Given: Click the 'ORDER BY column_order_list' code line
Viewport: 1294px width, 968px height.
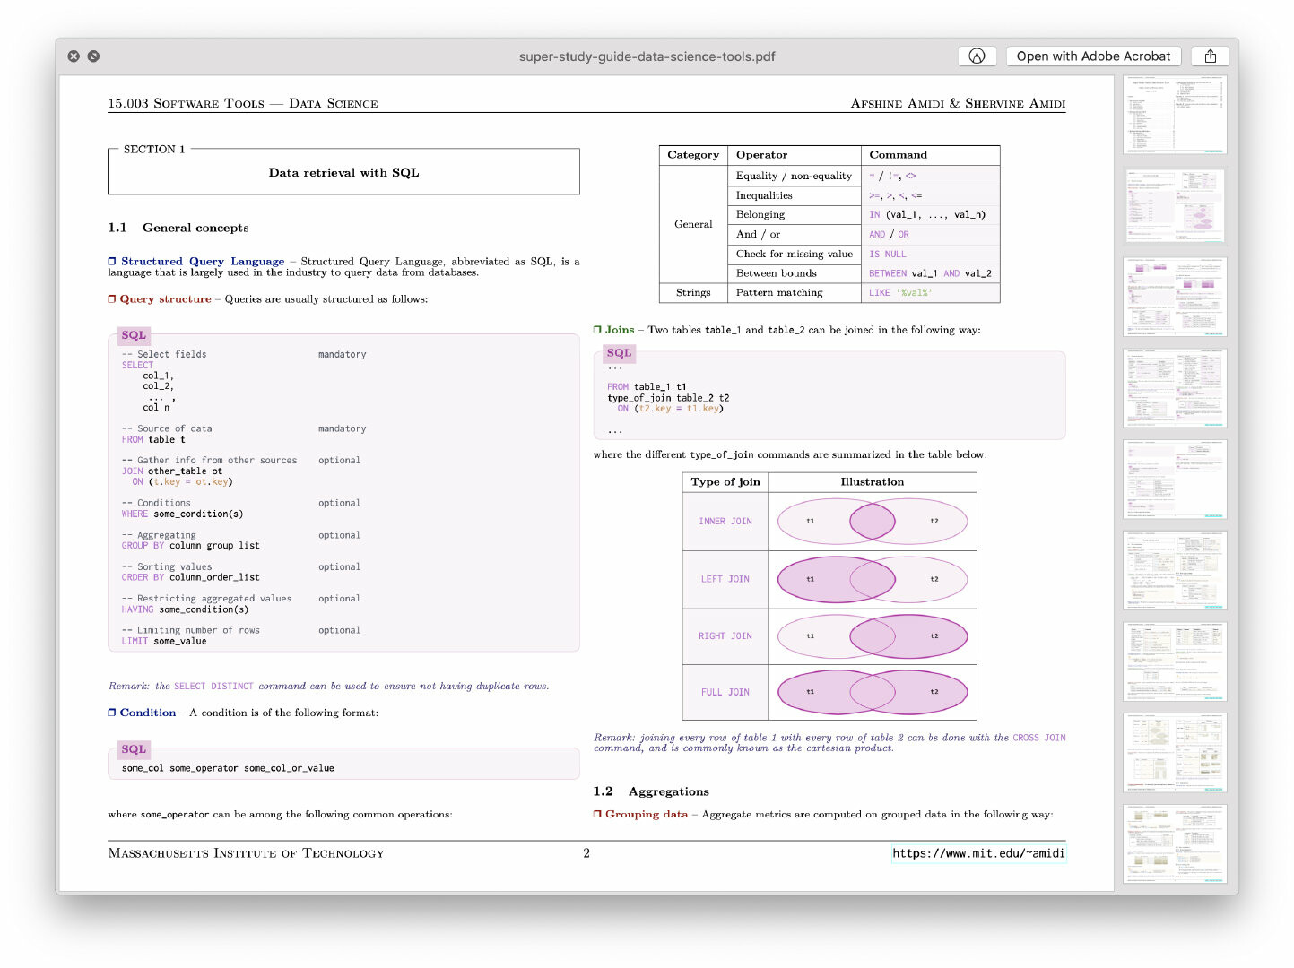Looking at the screenshot, I should pyautogui.click(x=191, y=578).
